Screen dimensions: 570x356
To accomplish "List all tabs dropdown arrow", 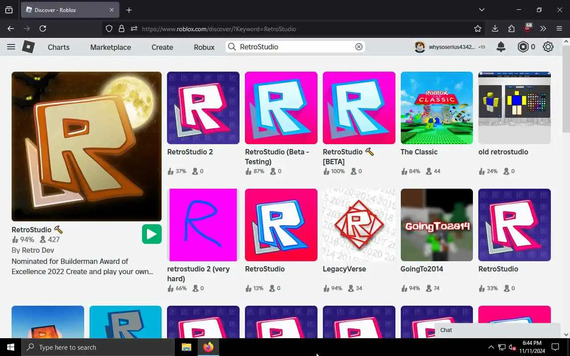I will pos(481,10).
